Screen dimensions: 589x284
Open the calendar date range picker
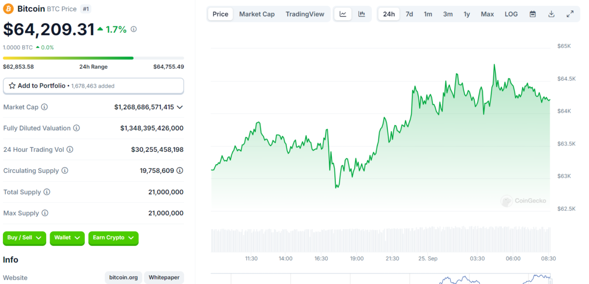(x=533, y=14)
